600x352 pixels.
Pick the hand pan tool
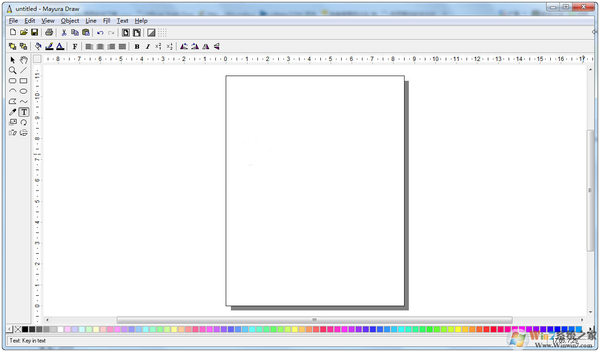24,60
